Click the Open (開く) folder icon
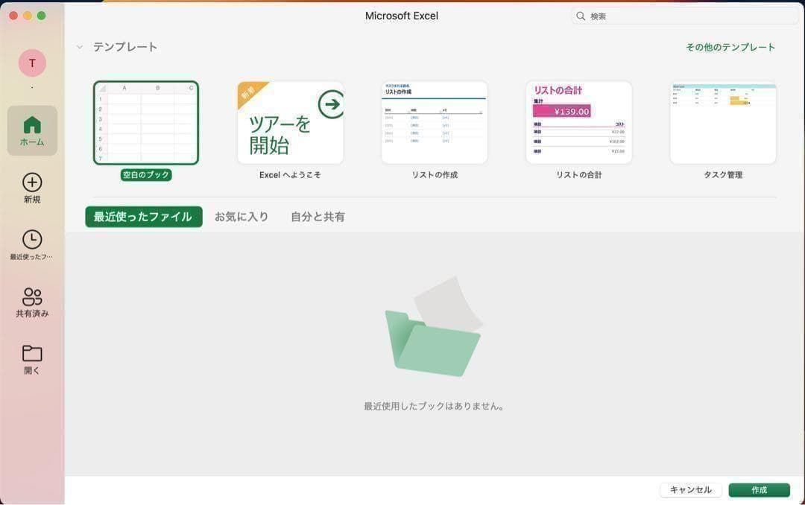Viewport: 805px width, 505px height. [32, 353]
